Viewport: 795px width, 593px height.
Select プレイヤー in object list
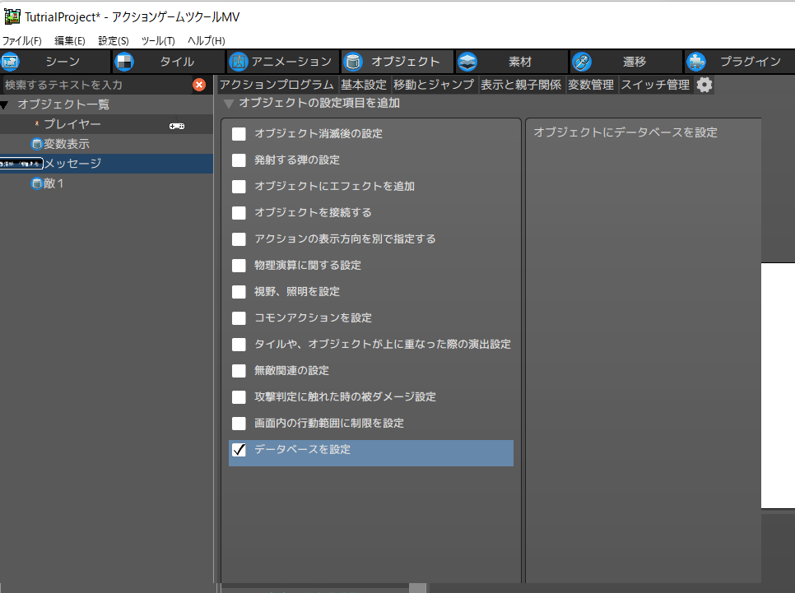pyautogui.click(x=106, y=124)
